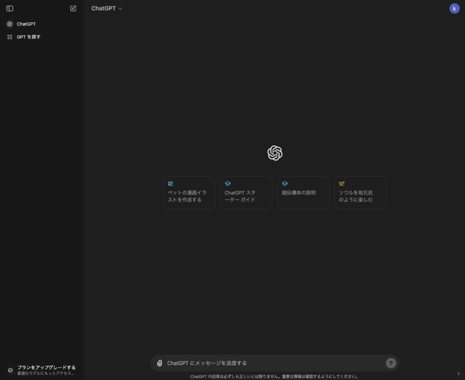
Task: Open the GPT を探す sidebar entry
Action: [x=29, y=37]
